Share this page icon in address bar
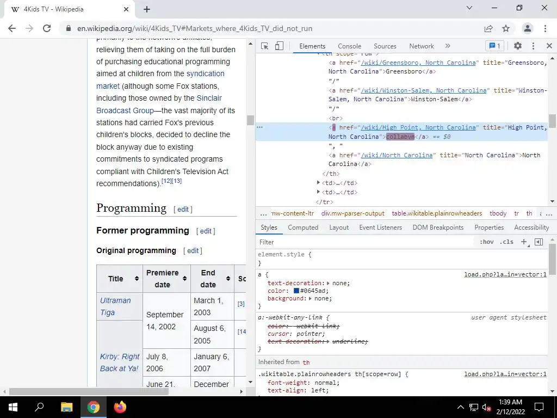Image resolution: width=557 pixels, height=418 pixels. tap(488, 28)
